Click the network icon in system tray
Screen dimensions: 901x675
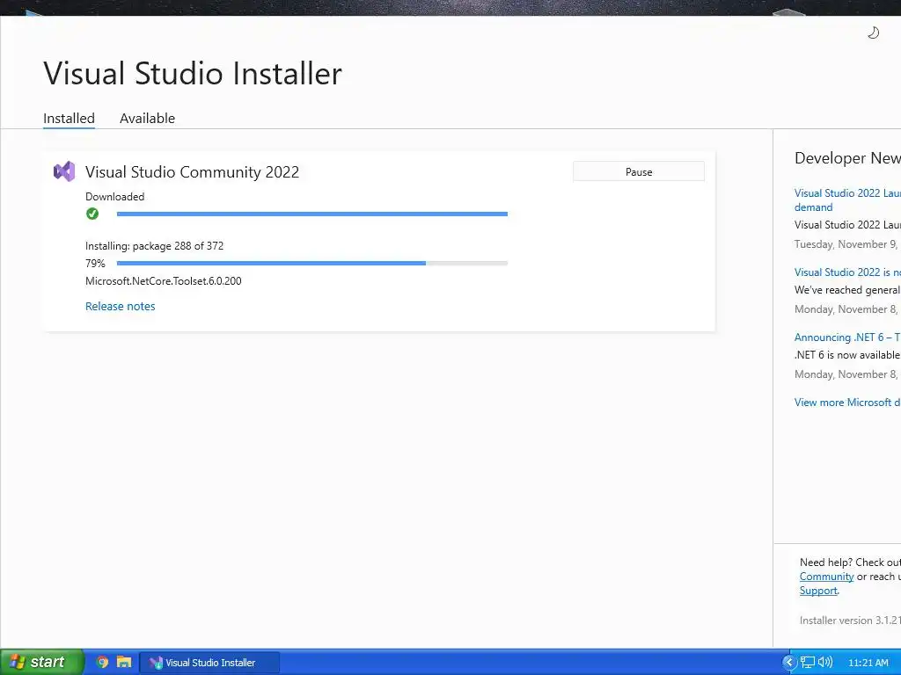tap(808, 662)
